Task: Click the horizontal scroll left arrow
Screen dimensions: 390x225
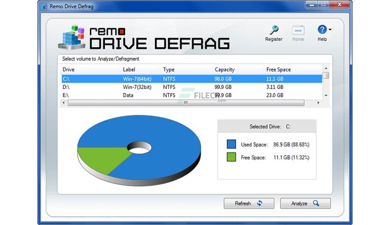Action: coord(63,103)
